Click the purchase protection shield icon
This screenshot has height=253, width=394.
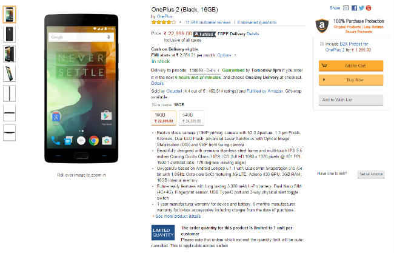(322, 25)
